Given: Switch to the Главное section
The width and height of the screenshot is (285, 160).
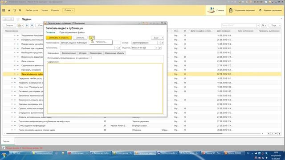Looking at the screenshot, I should click(216, 10).
